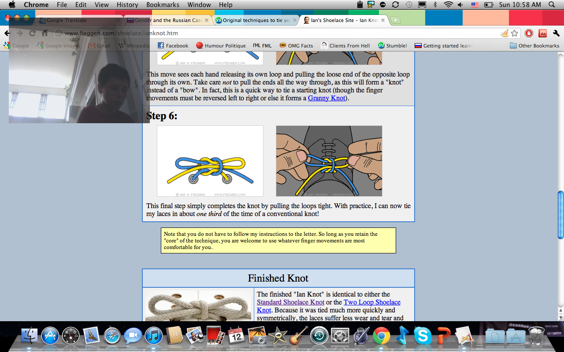Open Finder from the dock

click(x=30, y=336)
